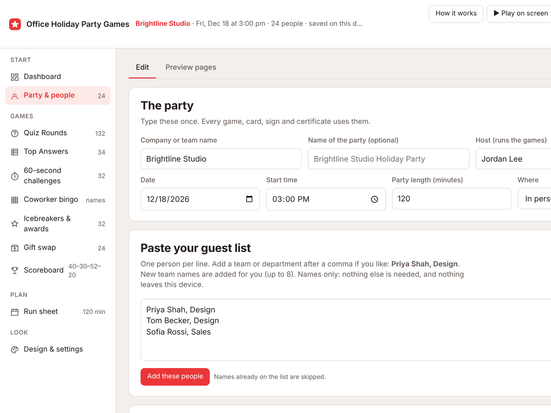Select Party & people in the sidebar
This screenshot has width=551, height=413.
point(58,95)
